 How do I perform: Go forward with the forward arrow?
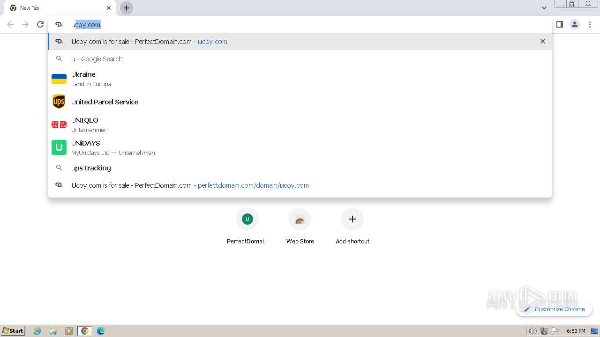coord(25,24)
